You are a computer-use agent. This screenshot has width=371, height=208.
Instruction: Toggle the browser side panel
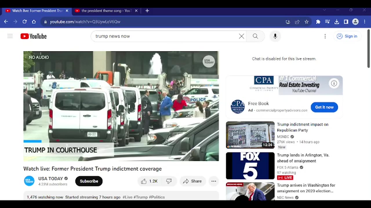346,22
